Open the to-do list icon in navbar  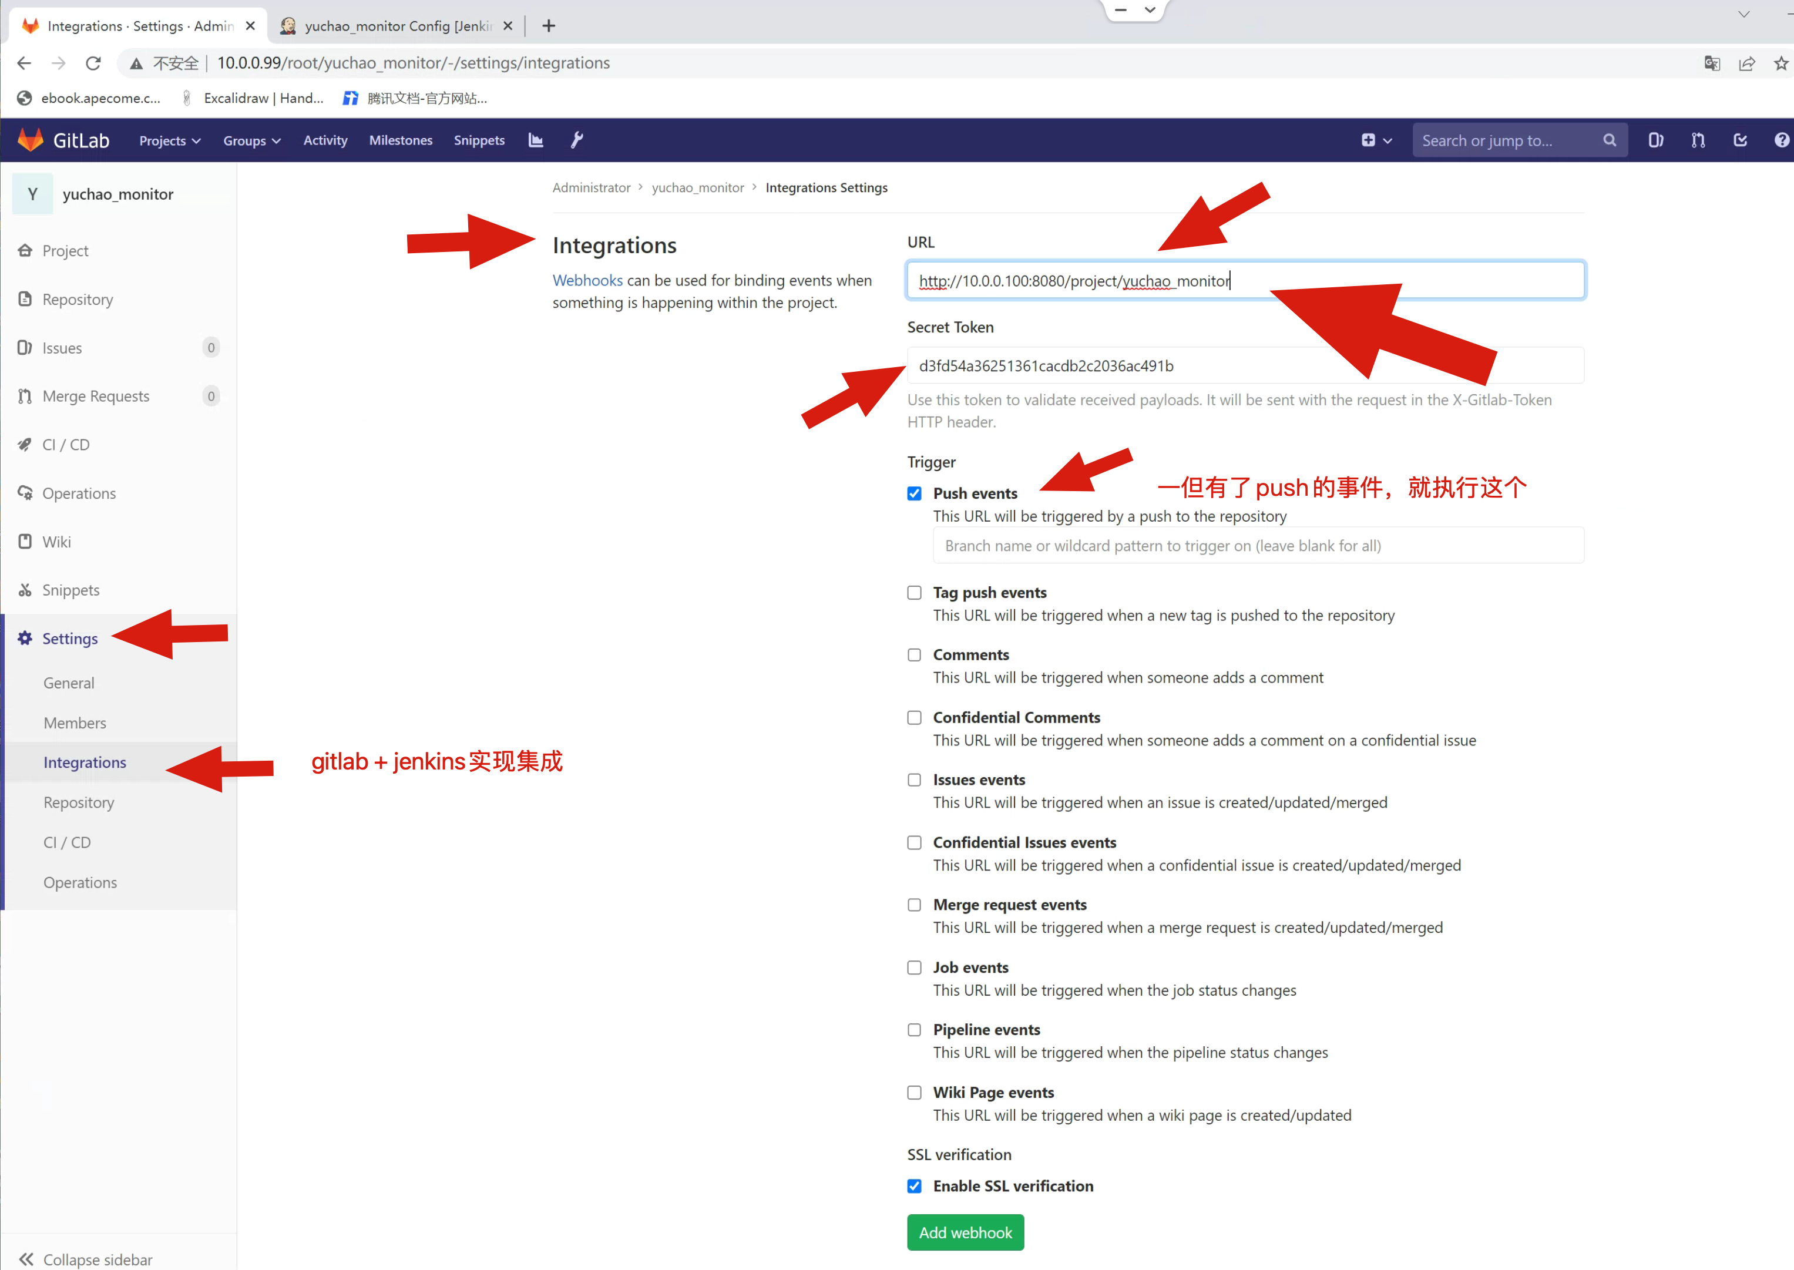click(x=1740, y=140)
